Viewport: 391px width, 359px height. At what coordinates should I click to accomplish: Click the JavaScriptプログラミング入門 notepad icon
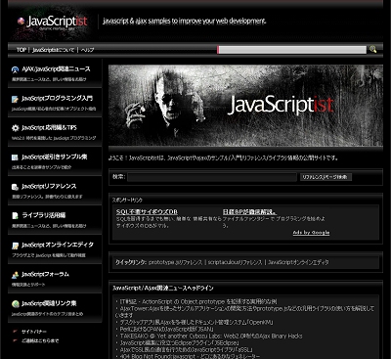15,99
